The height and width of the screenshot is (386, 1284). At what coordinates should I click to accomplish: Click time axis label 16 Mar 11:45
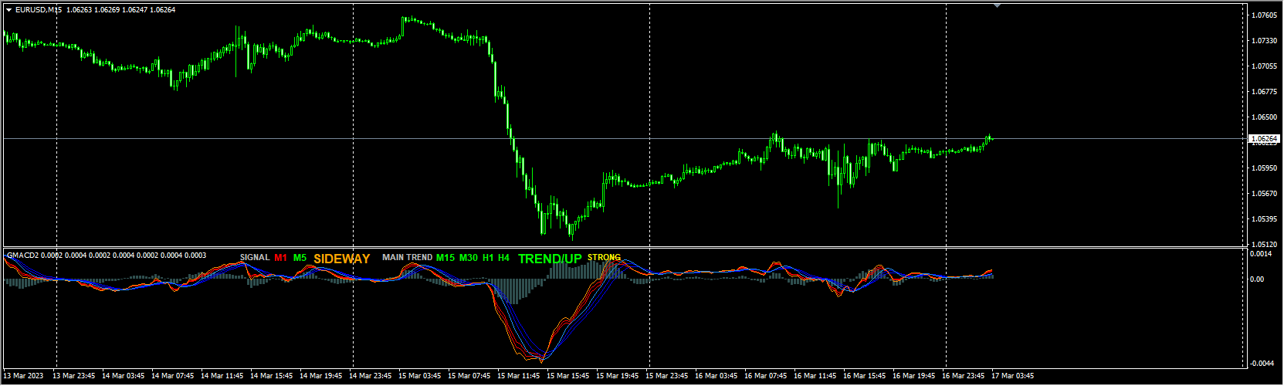pos(815,377)
